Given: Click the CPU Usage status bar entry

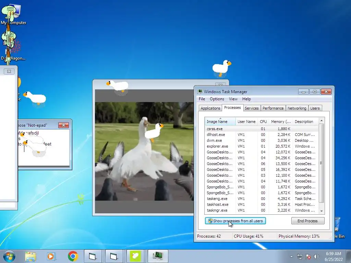Looking at the screenshot, I should 249,236.
